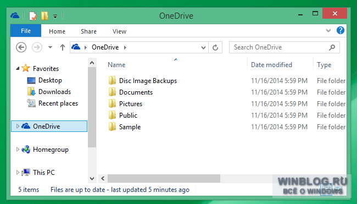Click the Documents folder icon
The height and width of the screenshot is (204, 357).
(x=112, y=92)
